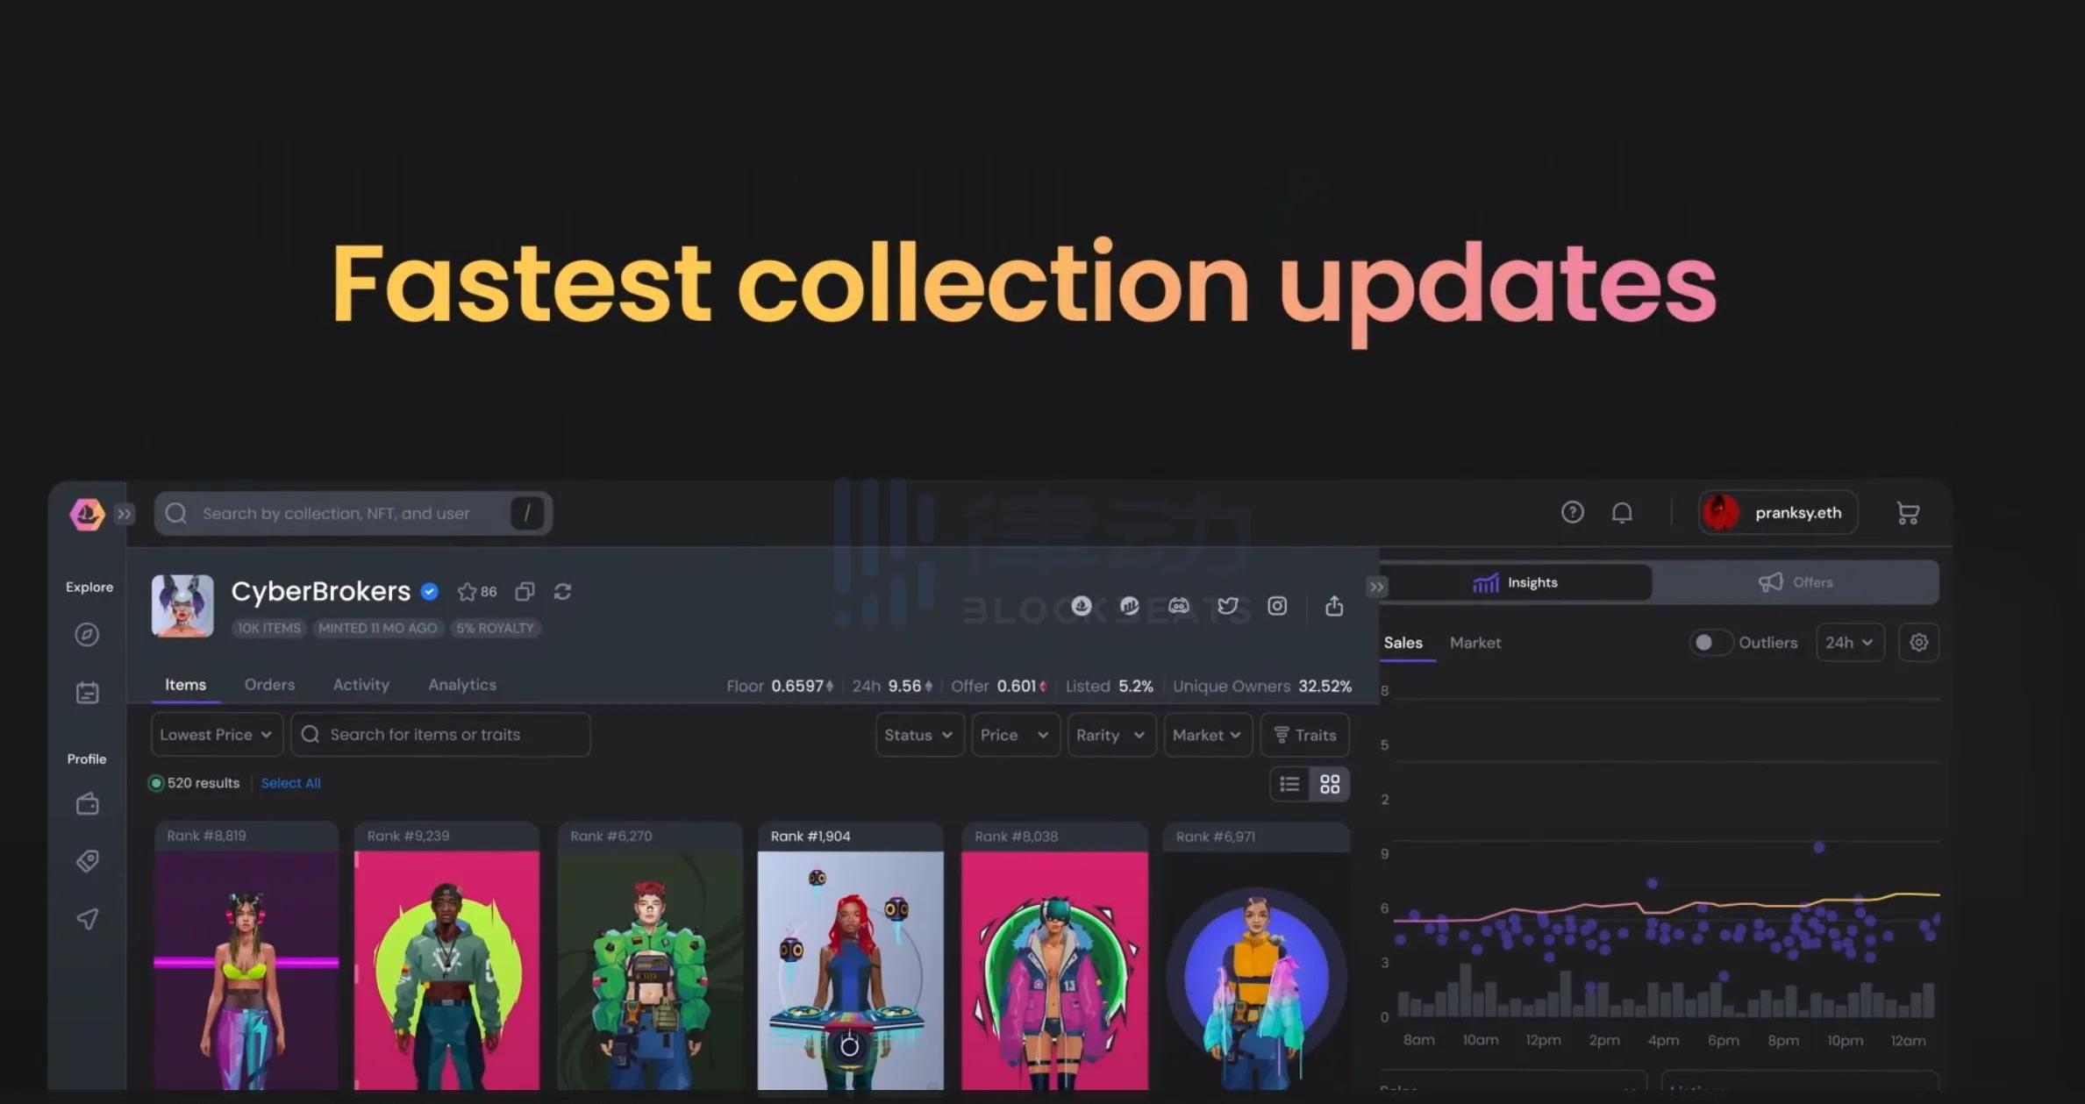Open the Status filter dropdown
Image resolution: width=2085 pixels, height=1104 pixels.
click(919, 735)
